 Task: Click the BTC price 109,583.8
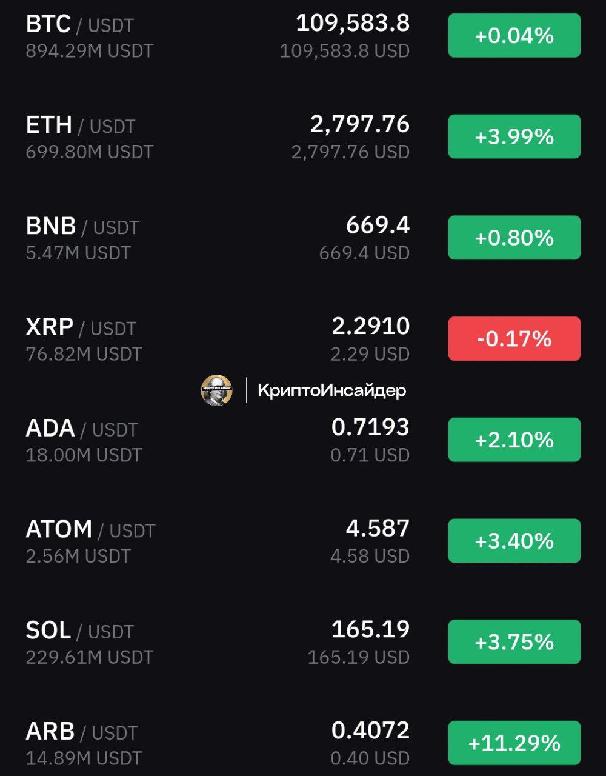(353, 24)
